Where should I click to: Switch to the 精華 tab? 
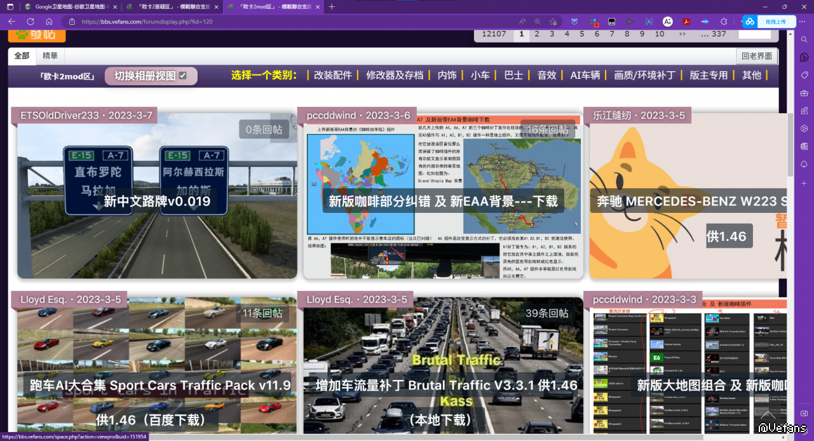click(x=50, y=56)
